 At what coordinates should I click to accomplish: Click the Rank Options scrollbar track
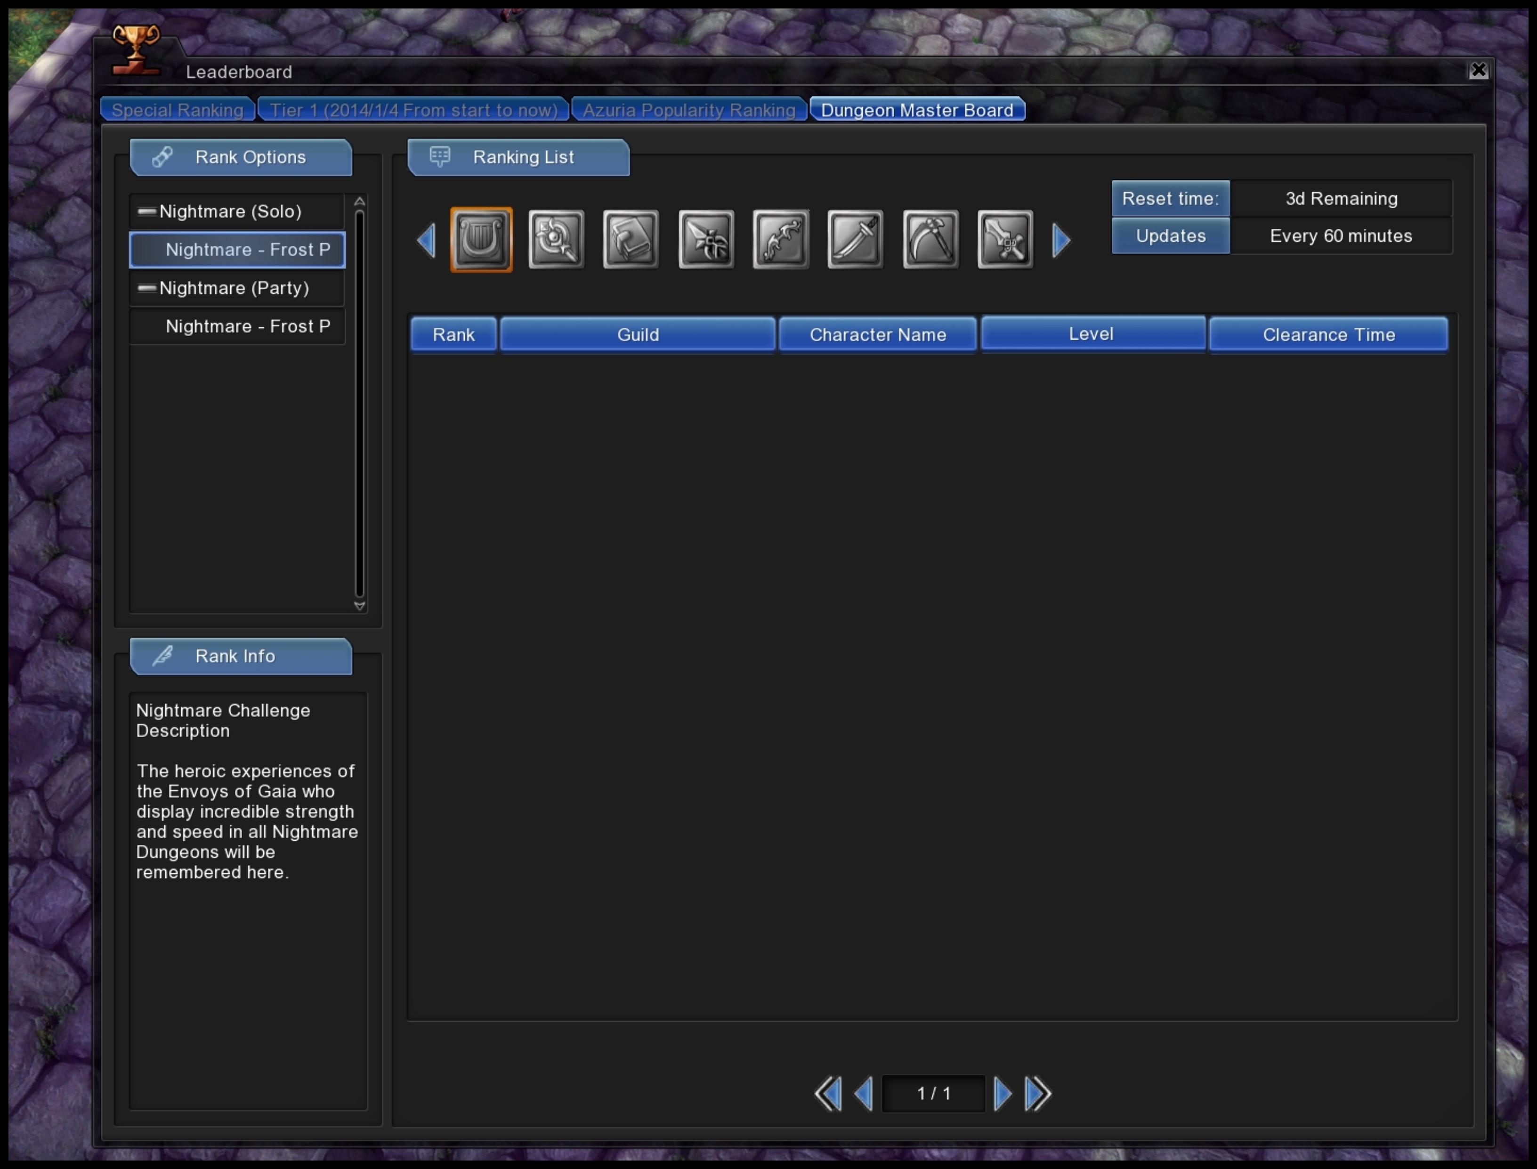[360, 404]
